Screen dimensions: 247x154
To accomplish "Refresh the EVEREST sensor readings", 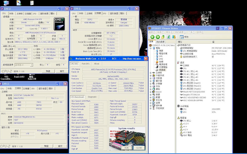I will click(x=169, y=37).
